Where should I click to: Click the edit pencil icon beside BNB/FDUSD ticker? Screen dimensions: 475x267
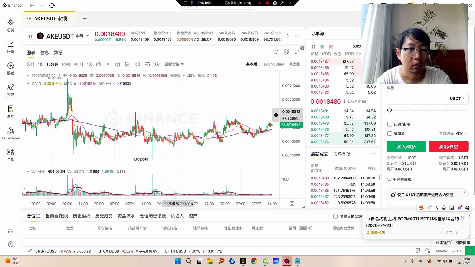[x=30, y=251]
